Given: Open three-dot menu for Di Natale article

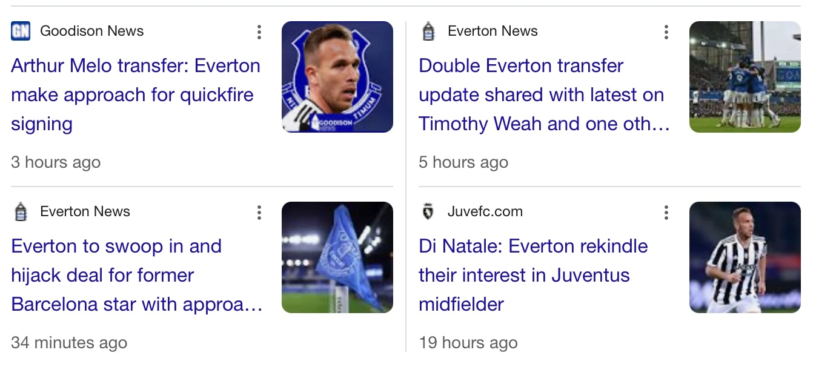Looking at the screenshot, I should pyautogui.click(x=666, y=213).
